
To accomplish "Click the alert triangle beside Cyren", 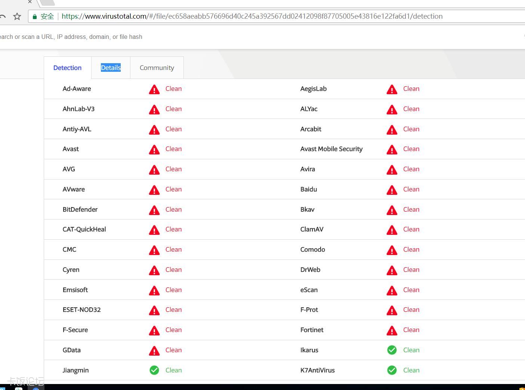I will 154,270.
